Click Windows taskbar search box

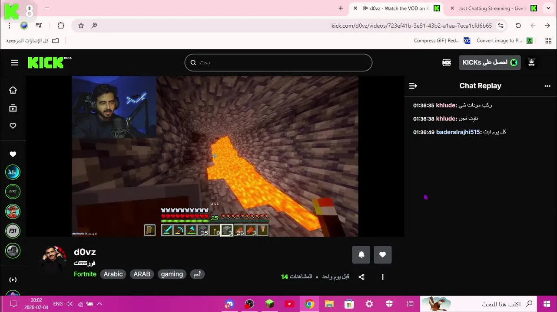(479, 304)
